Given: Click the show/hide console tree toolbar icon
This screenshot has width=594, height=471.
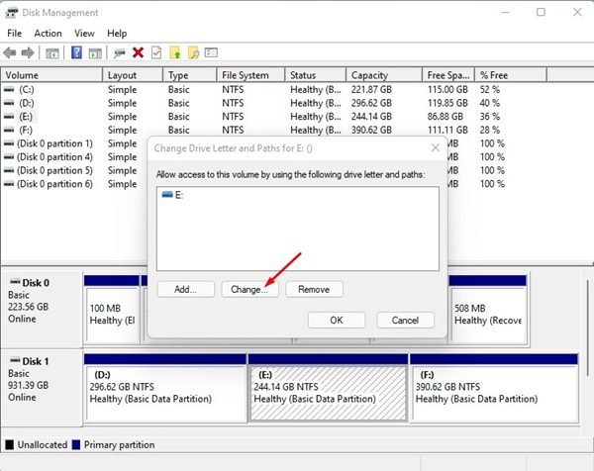Looking at the screenshot, I should [52, 52].
